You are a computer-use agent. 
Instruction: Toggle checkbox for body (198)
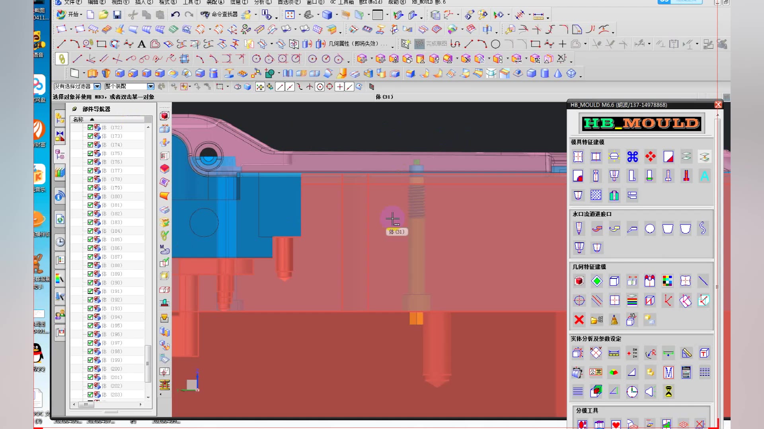[90, 352]
